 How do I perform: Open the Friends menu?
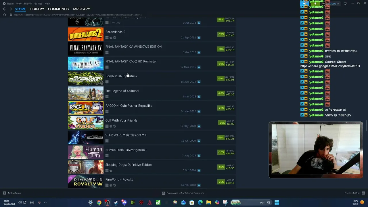pos(28,3)
